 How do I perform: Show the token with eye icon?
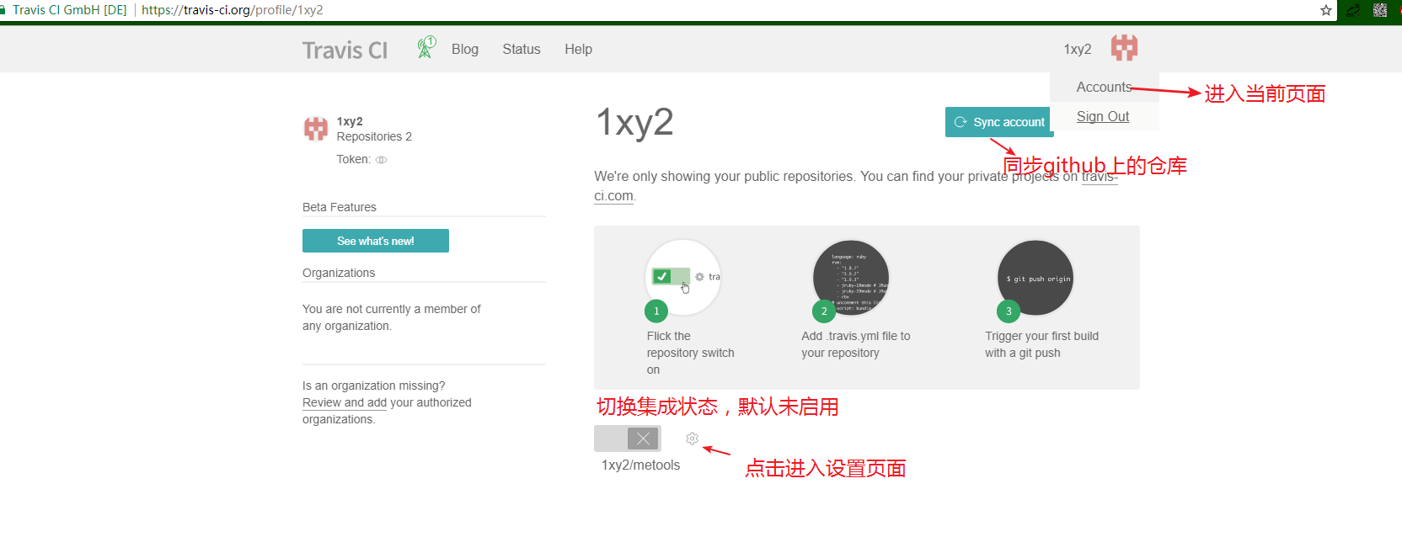(381, 160)
